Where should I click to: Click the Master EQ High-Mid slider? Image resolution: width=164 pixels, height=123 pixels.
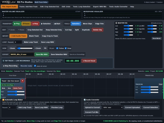pyautogui.click(x=152, y=29)
